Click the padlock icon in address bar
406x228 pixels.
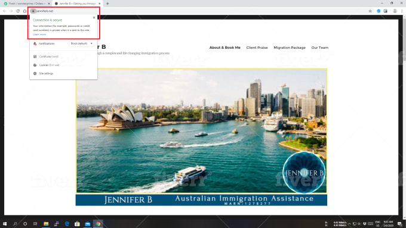click(33, 11)
